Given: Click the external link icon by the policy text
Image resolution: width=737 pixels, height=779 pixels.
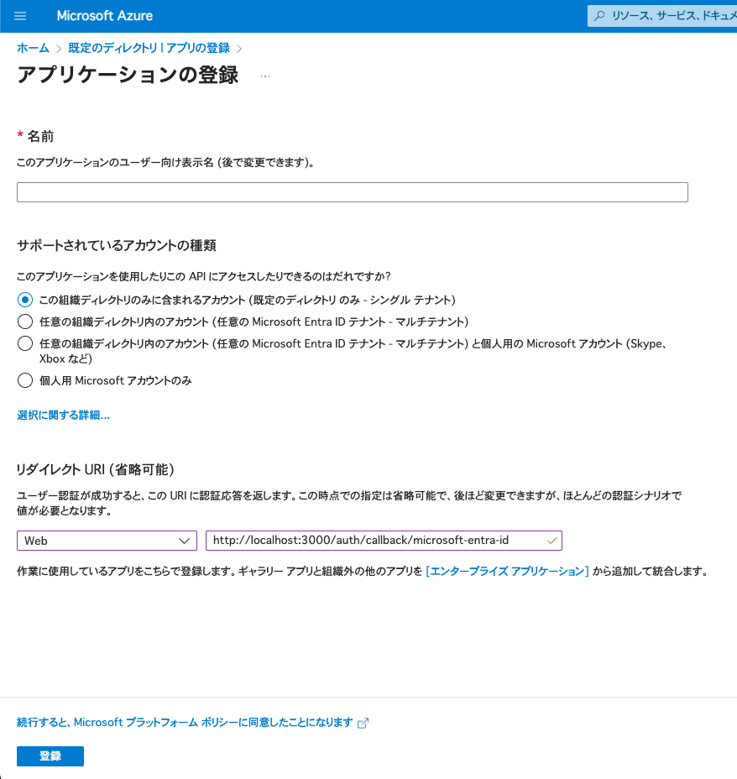Looking at the screenshot, I should (x=363, y=723).
